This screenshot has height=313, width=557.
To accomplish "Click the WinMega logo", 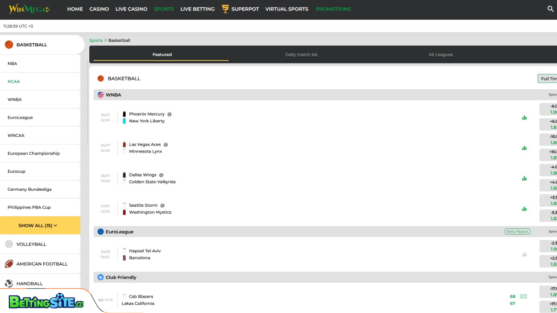I will click(29, 9).
